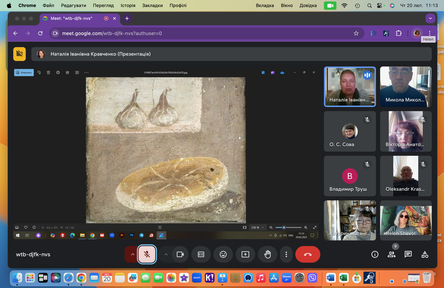Leave the call with red hang-up button
Viewport: 444px width, 288px height.
pos(308,254)
